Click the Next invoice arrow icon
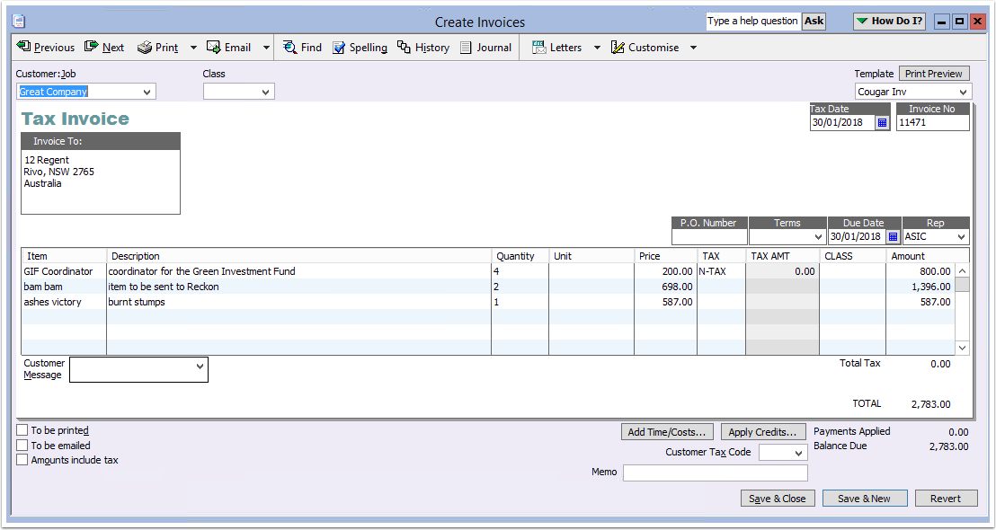996x530 pixels. coord(92,47)
